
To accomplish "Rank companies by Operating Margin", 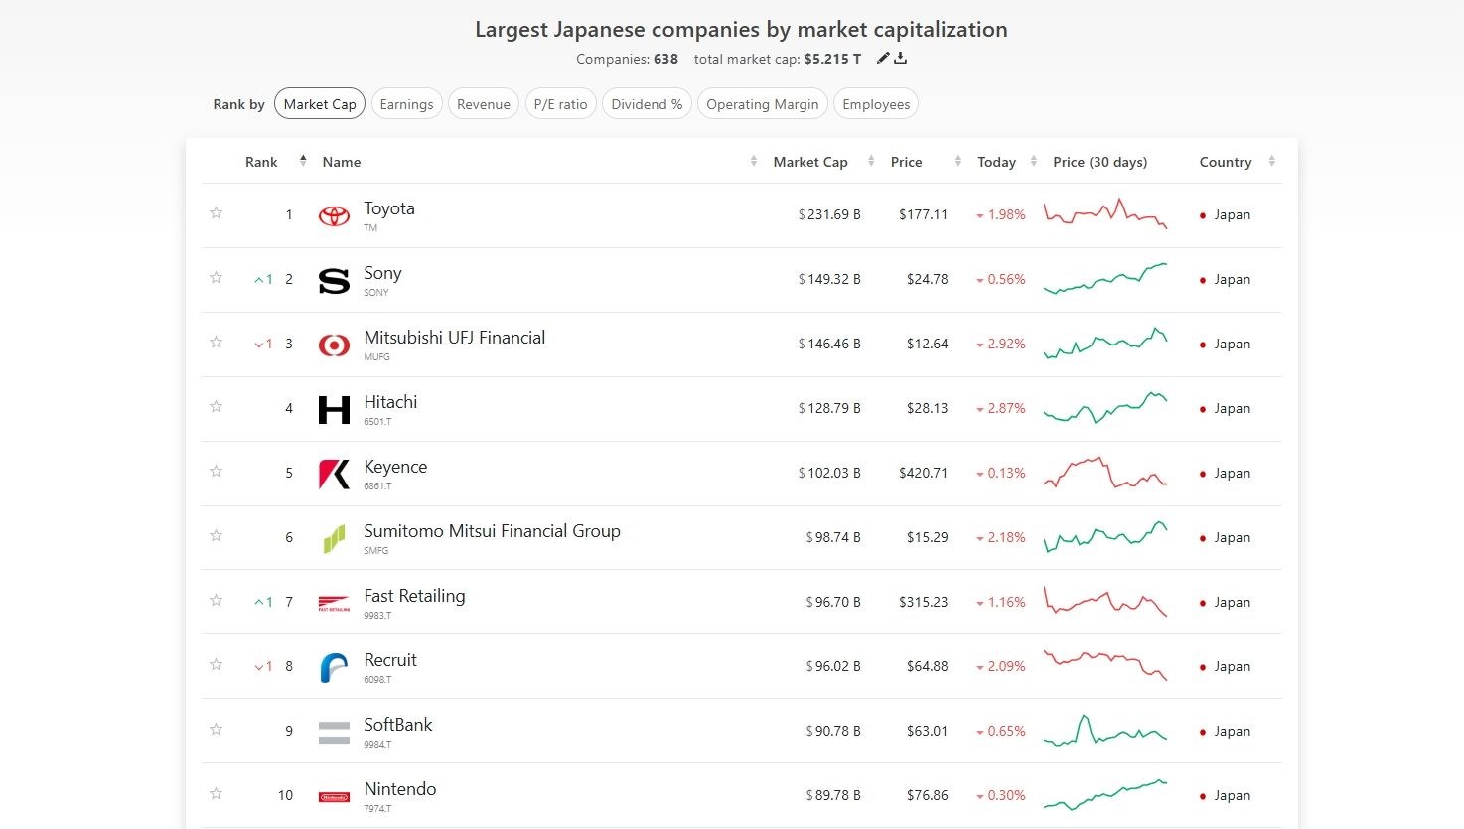I will [762, 104].
